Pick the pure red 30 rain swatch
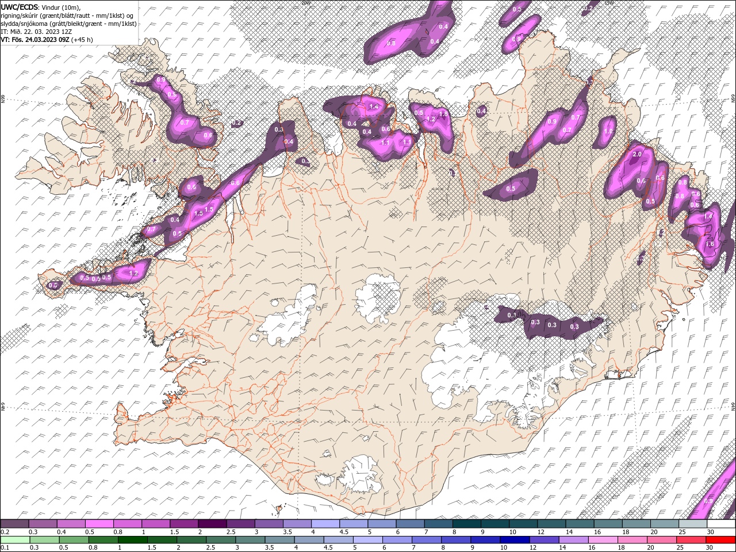This screenshot has height=552, width=736. coord(720,540)
